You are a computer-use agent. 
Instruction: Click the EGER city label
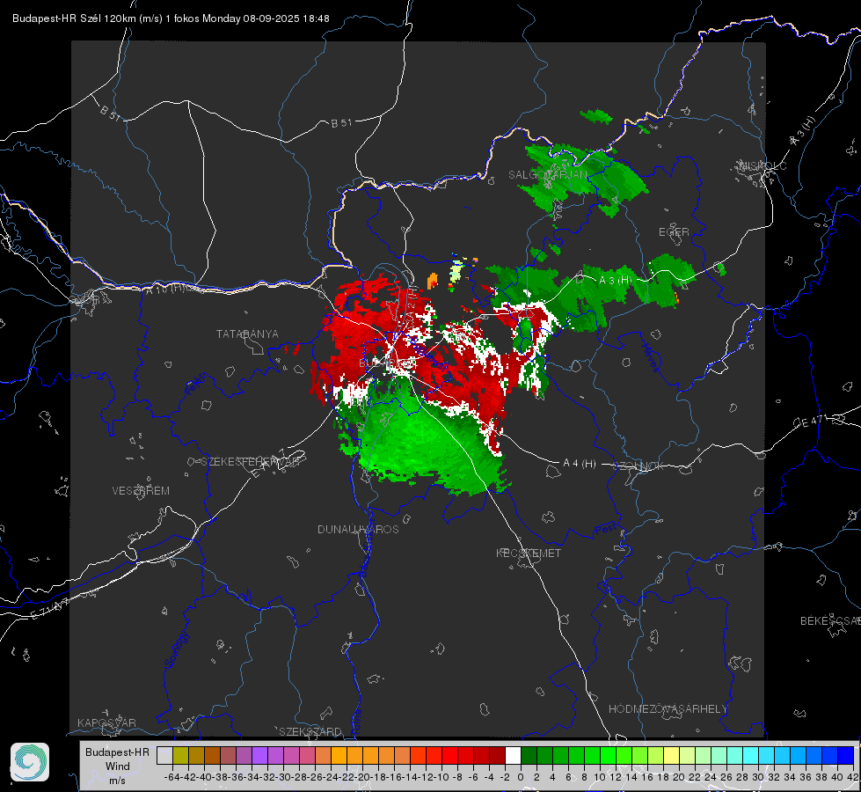[674, 232]
